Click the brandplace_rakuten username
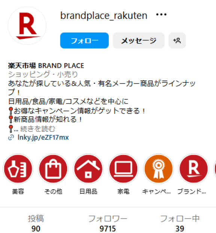 click(x=103, y=16)
